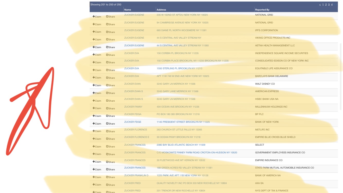Viewport: 343px width, 193px height.
Task: Claim the Viking Office Products entry
Action: [97, 40]
